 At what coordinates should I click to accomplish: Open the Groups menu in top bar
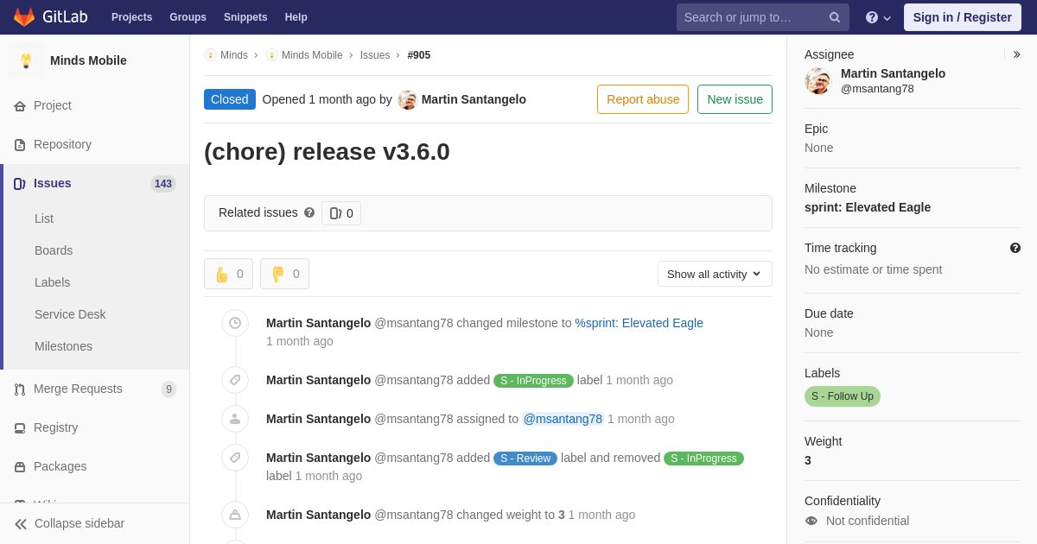[188, 17]
